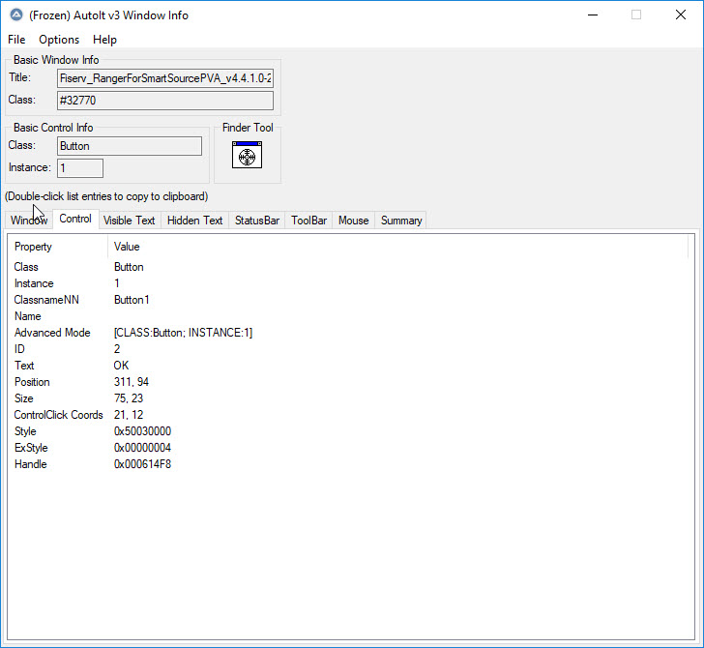Open the Summary tab
The width and height of the screenshot is (704, 648).
tap(400, 221)
